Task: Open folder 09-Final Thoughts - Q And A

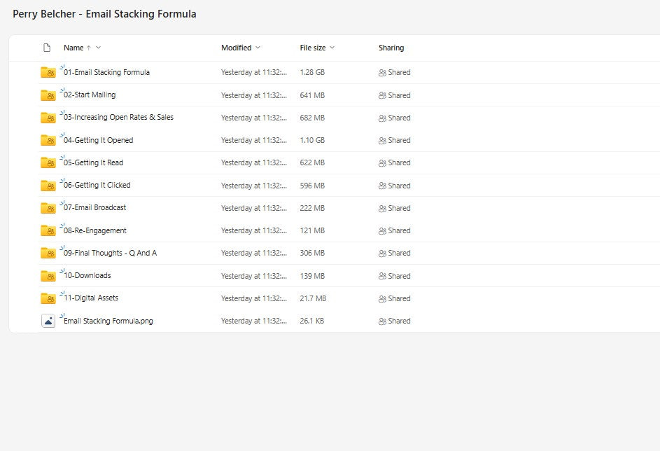Action: [x=110, y=253]
